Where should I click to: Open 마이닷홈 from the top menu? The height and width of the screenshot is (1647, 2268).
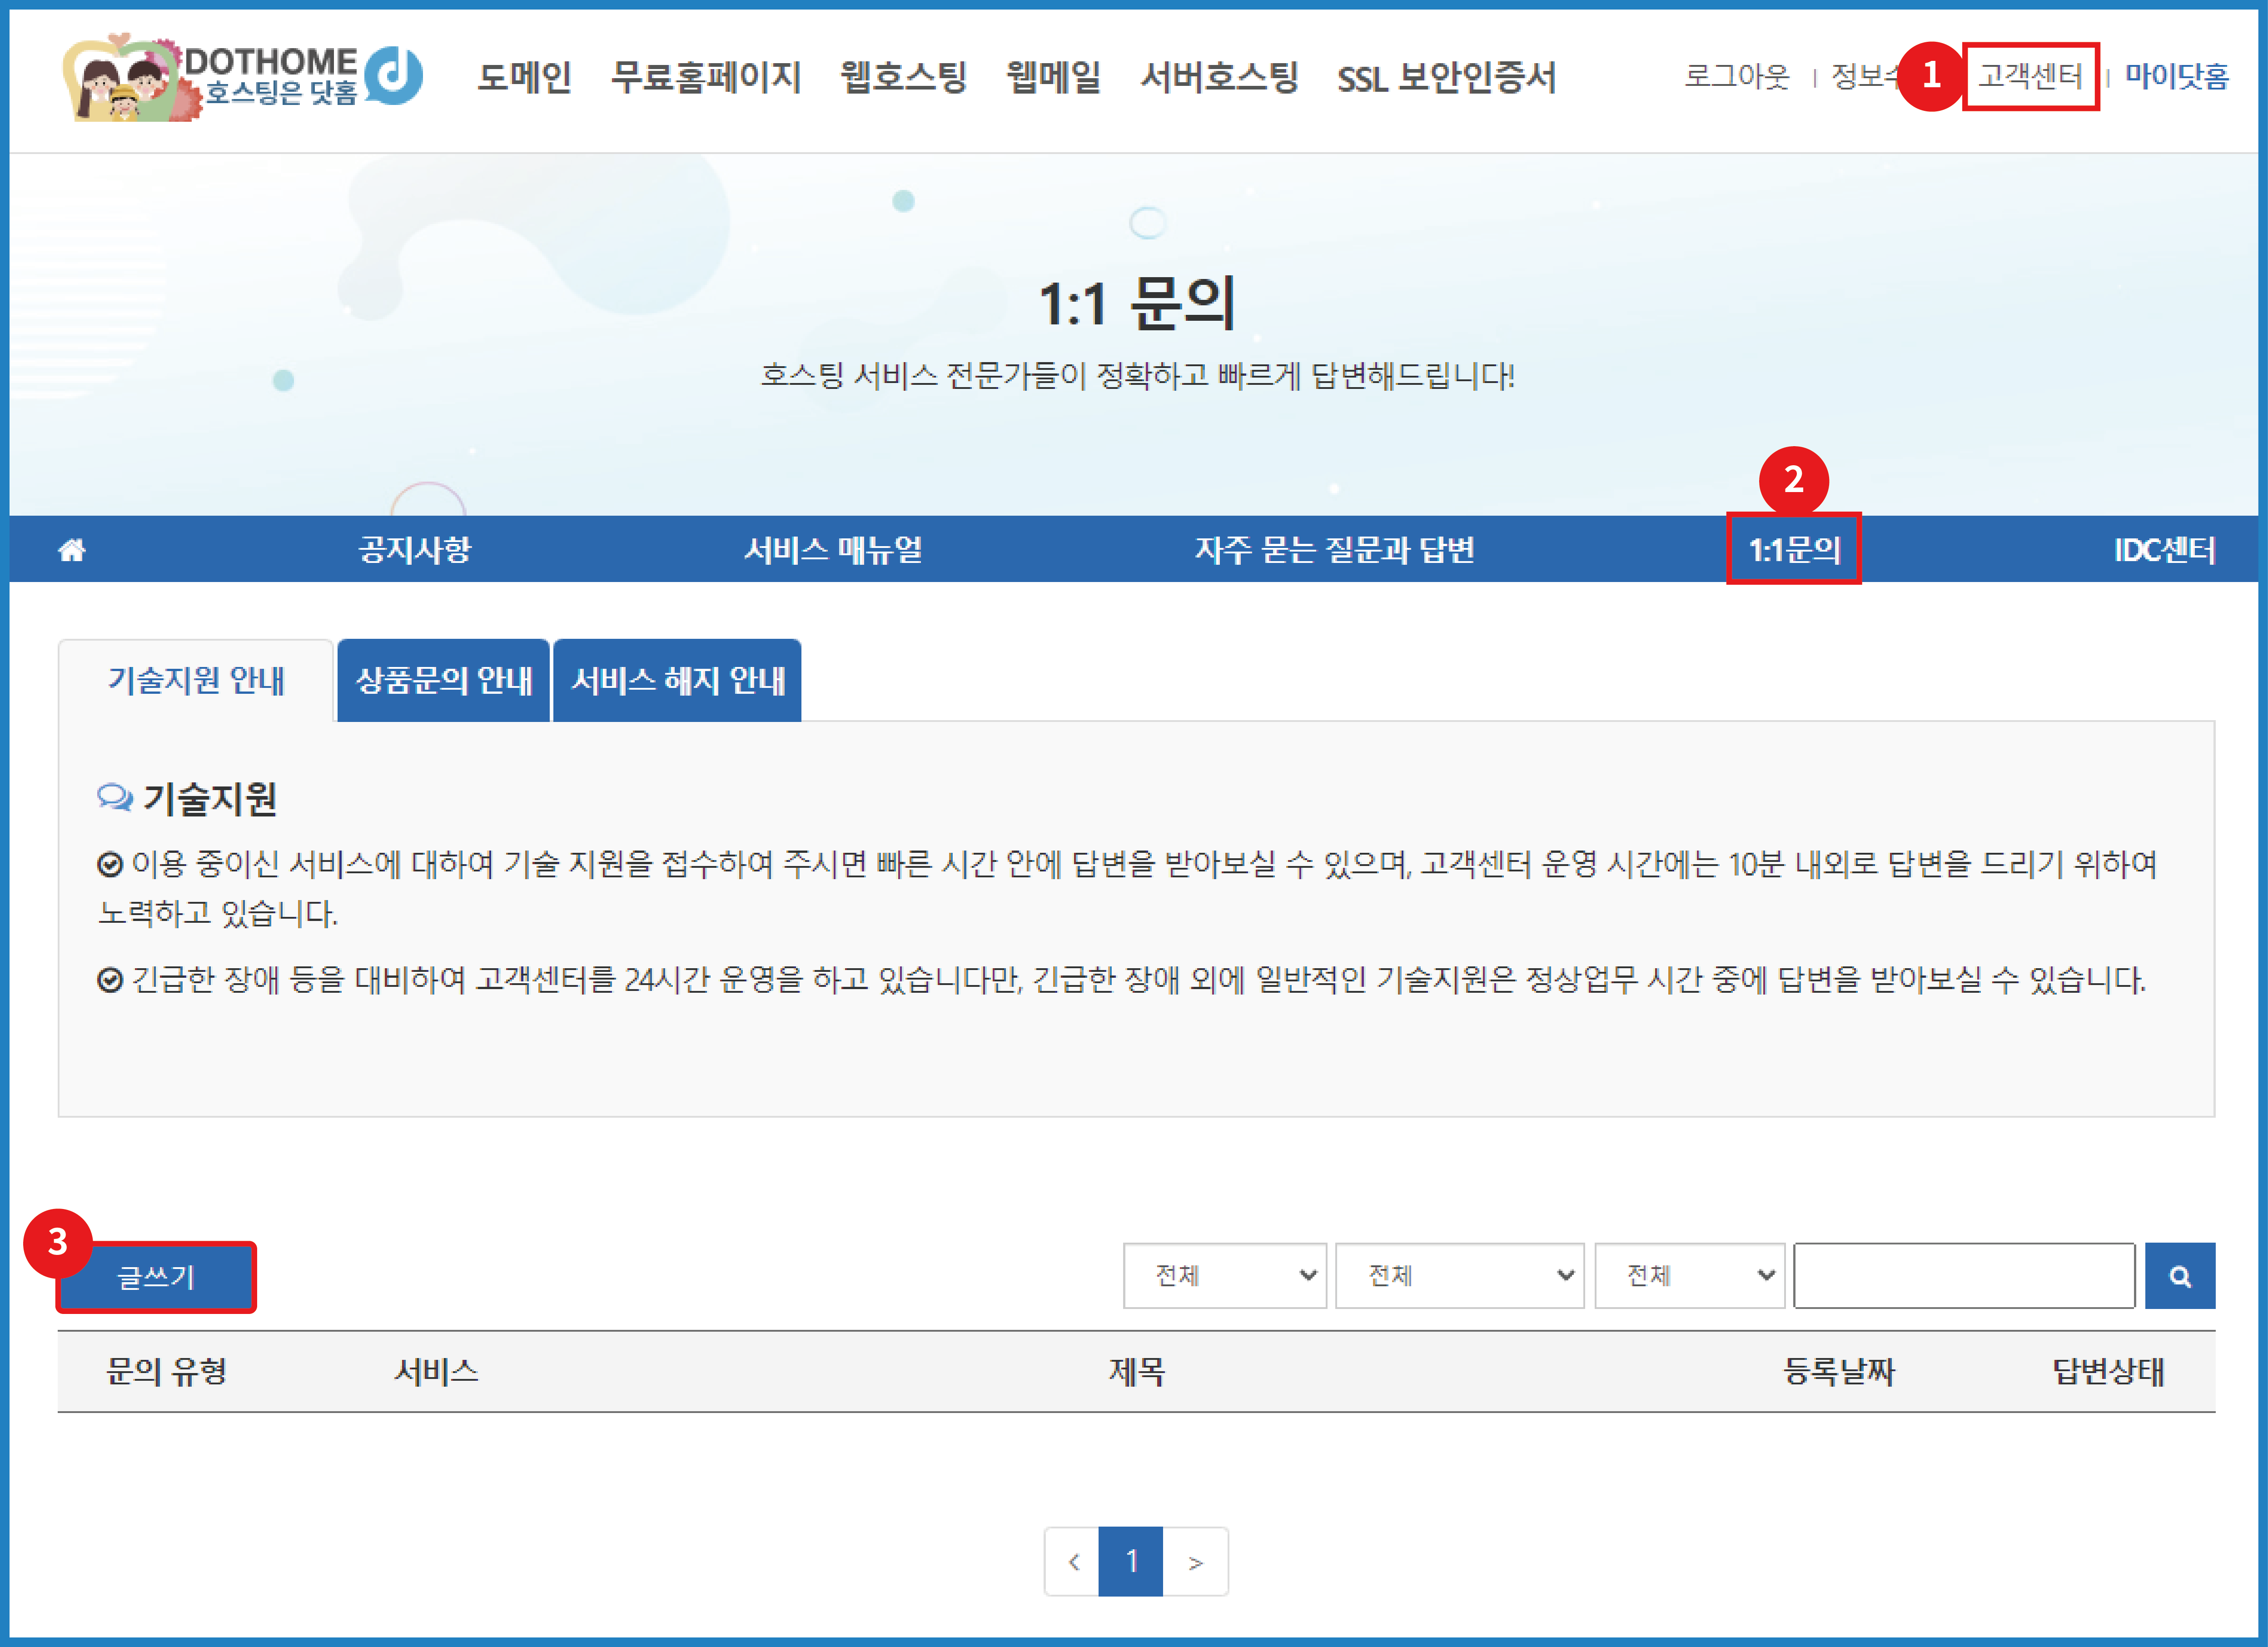click(x=2177, y=75)
